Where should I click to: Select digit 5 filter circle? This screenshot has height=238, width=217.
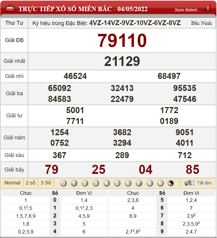tap(117, 183)
